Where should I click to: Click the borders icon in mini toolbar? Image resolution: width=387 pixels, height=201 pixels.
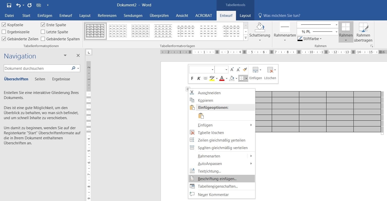[241, 78]
